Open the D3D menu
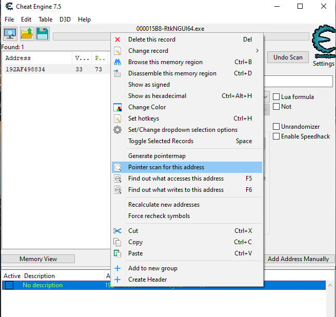 65,19
